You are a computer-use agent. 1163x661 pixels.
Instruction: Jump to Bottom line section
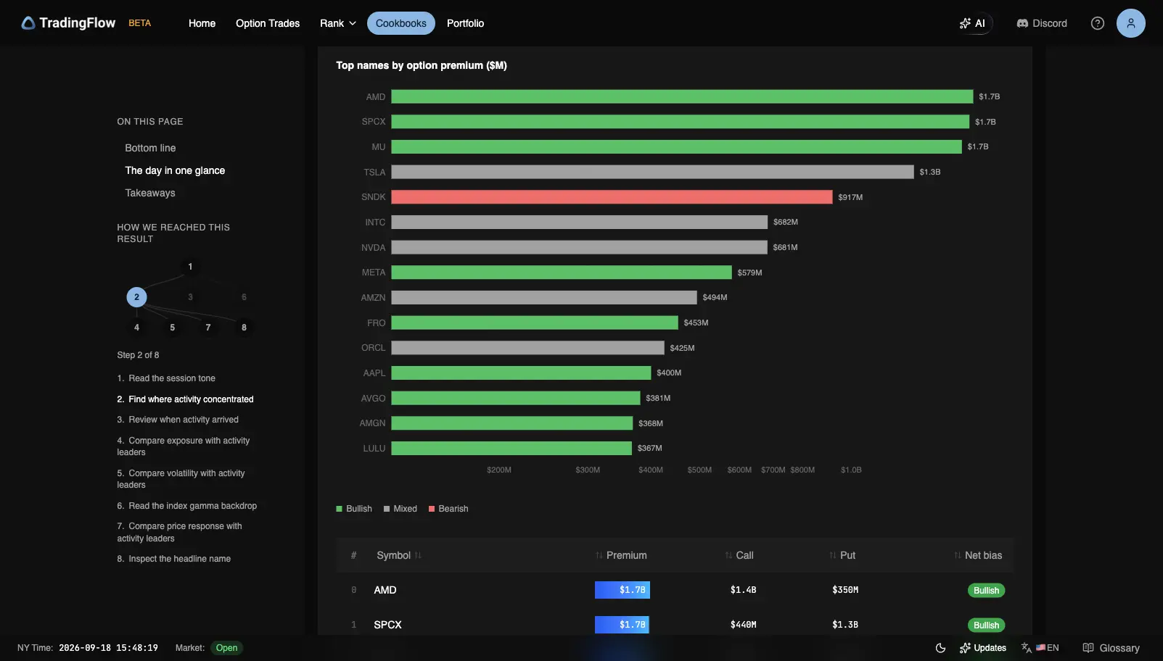point(150,148)
